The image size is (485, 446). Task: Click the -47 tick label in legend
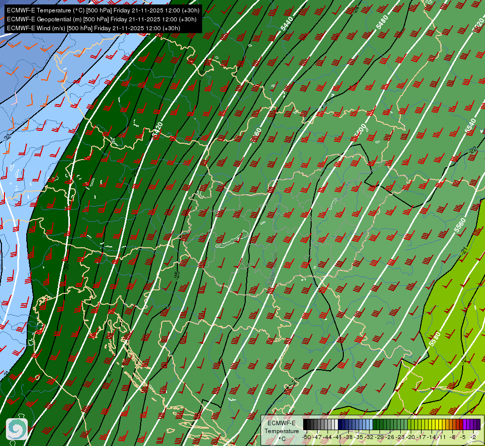coord(317,438)
